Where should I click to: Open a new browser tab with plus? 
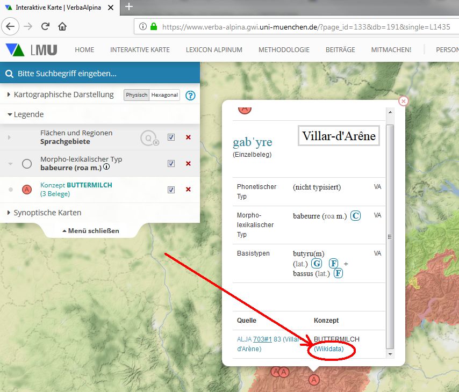click(129, 7)
